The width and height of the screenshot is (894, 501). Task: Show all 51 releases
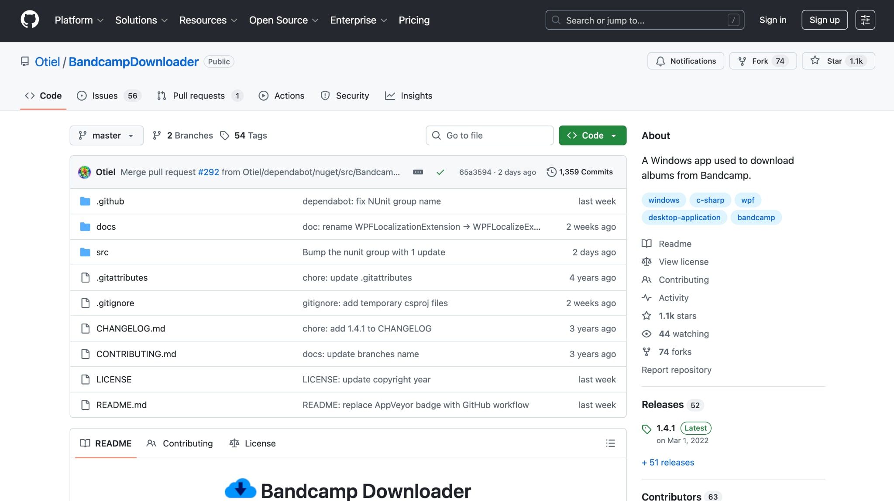[667, 462]
